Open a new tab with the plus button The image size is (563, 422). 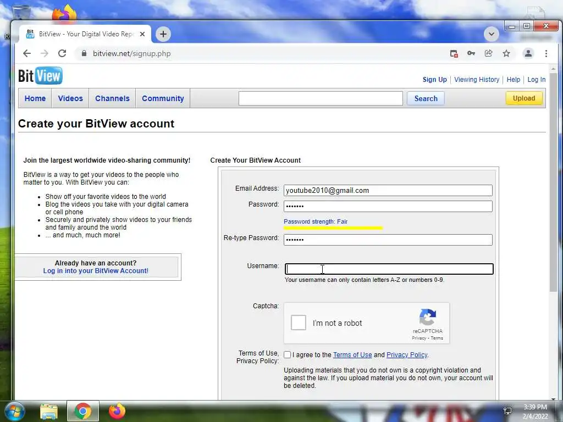coord(163,34)
